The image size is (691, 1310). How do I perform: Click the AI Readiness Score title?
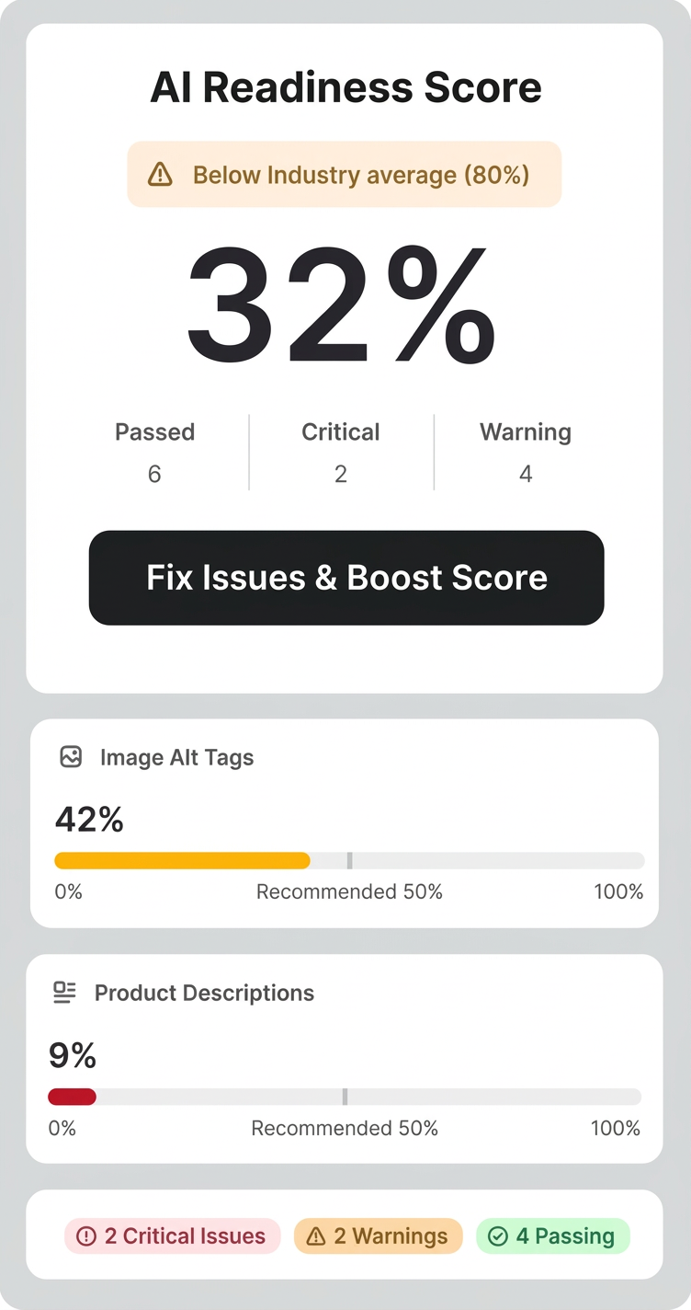(x=345, y=88)
